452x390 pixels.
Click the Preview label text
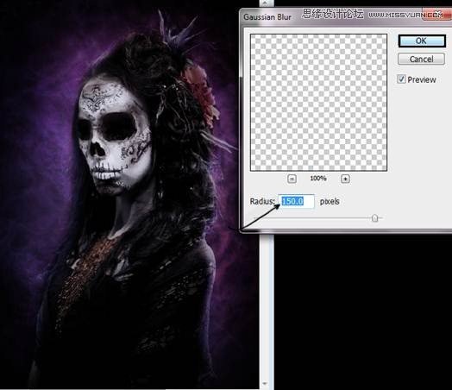coord(422,79)
